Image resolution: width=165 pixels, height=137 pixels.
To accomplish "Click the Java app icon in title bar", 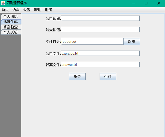I will pyautogui.click(x=3, y=3).
